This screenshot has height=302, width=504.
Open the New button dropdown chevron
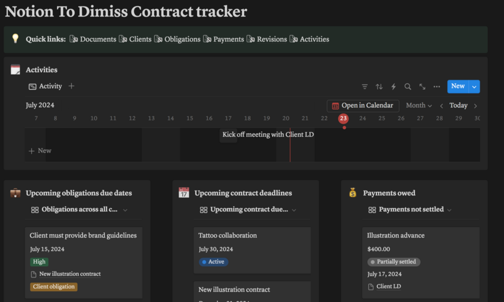pyautogui.click(x=474, y=86)
